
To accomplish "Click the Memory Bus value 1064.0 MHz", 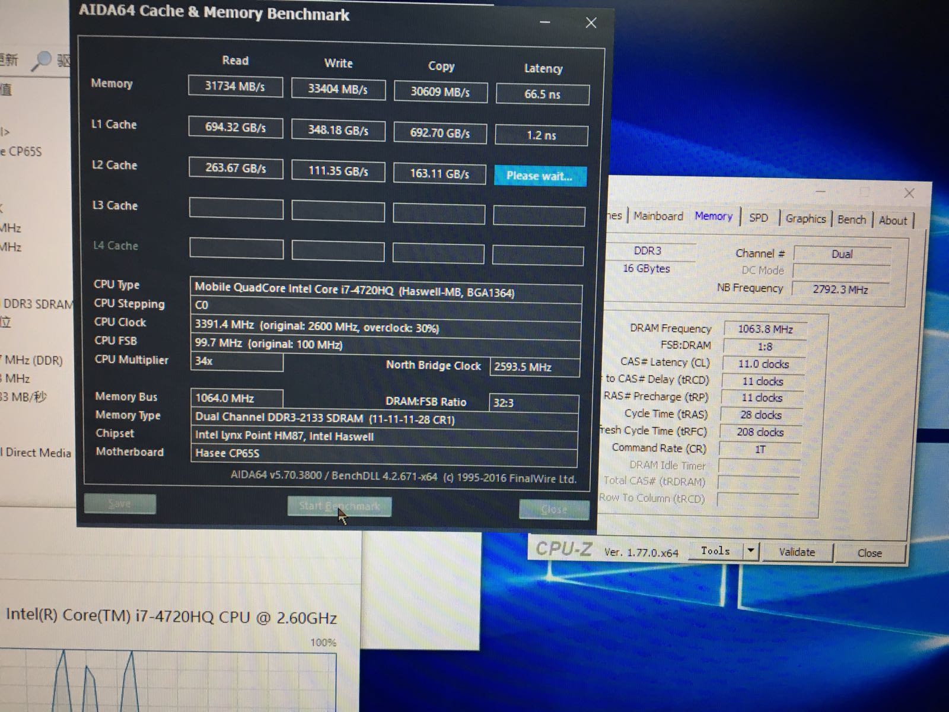I will [x=237, y=398].
